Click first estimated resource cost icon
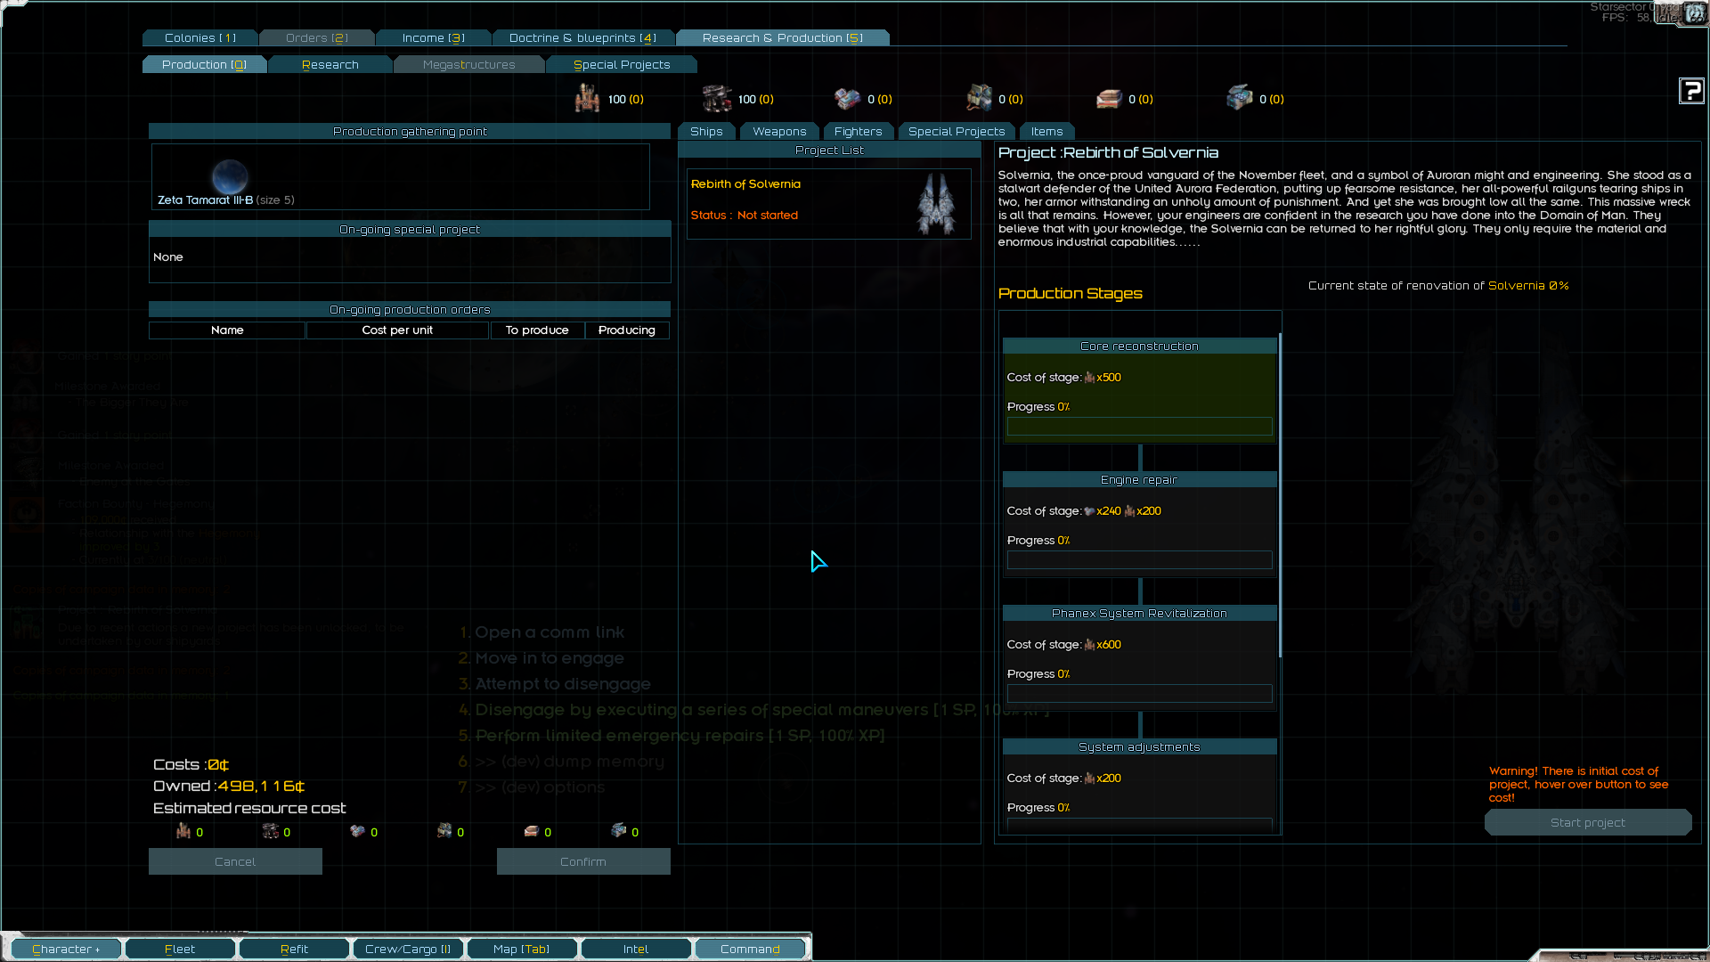 [183, 831]
